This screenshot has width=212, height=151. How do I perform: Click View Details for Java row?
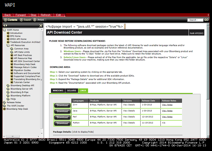click(129, 111)
